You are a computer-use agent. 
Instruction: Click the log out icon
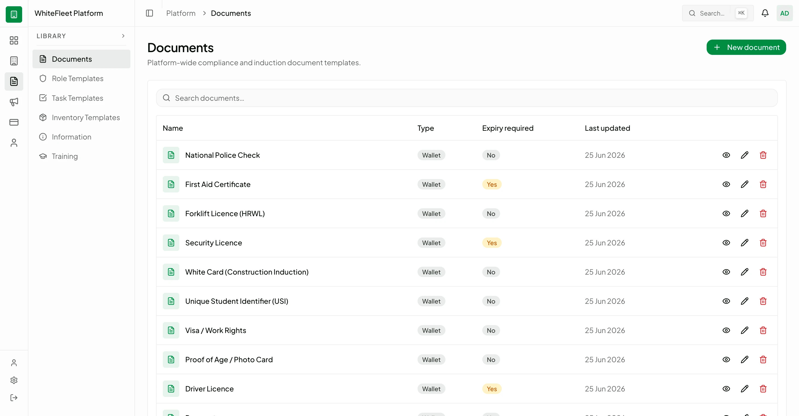point(14,397)
